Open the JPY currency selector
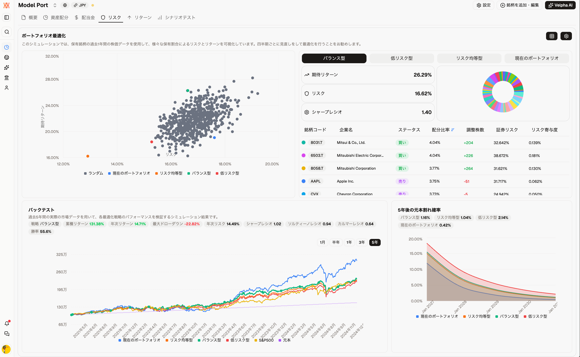Screen dimensions: 580x357 point(80,5)
